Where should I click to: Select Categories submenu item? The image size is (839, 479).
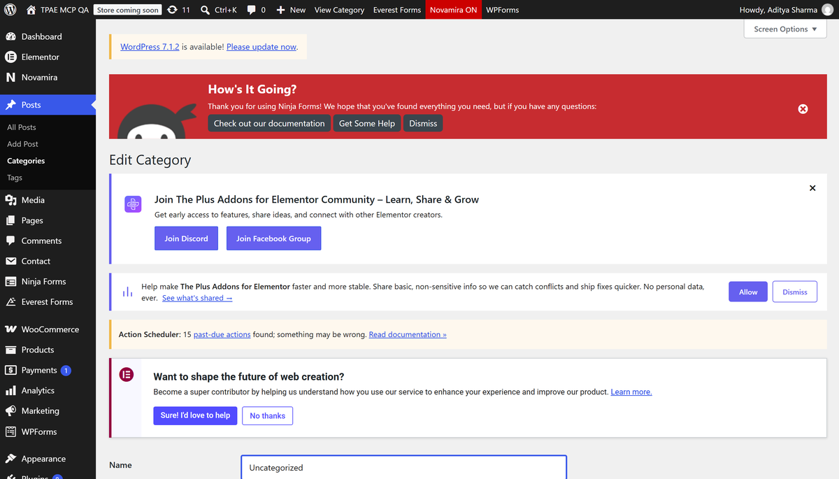coord(26,161)
